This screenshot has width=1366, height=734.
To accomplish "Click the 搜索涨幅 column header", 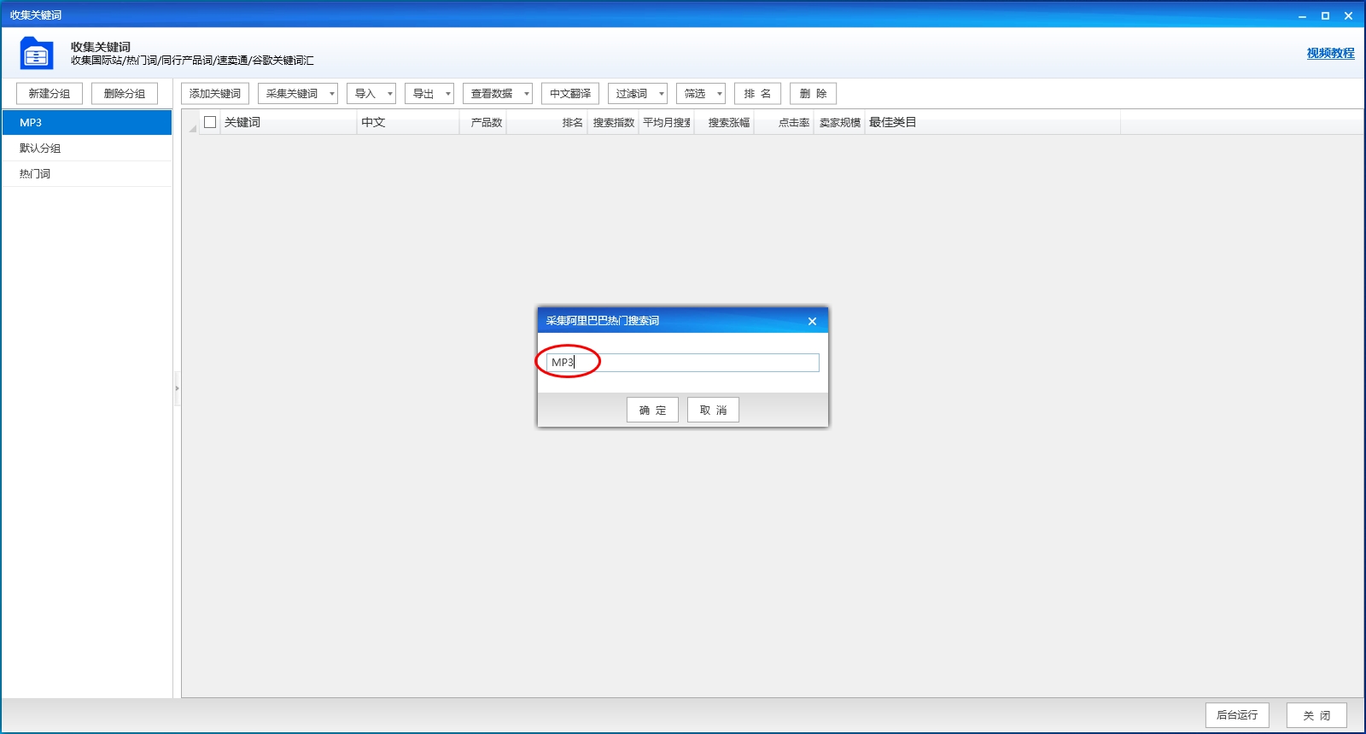I will 724,122.
